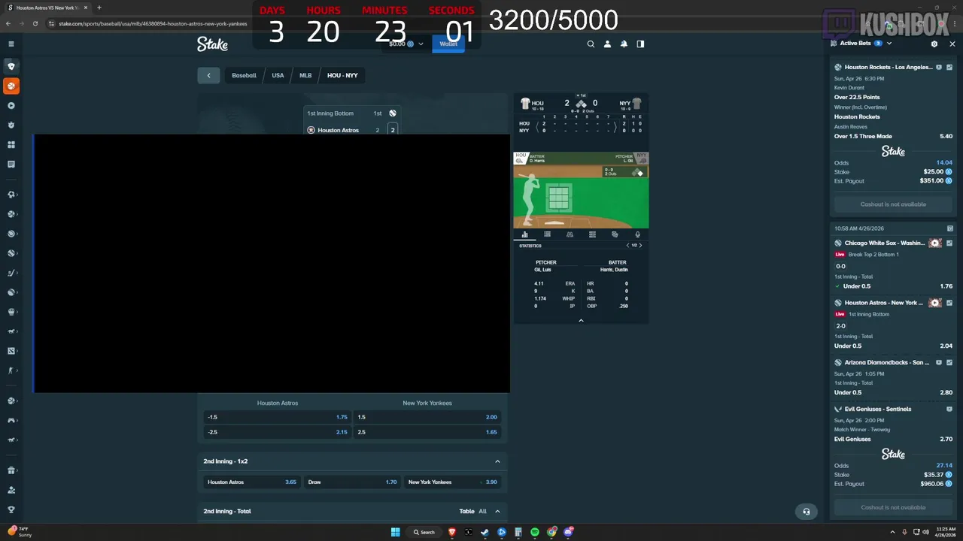
Task: Go to Stake logo home
Action: click(212, 44)
